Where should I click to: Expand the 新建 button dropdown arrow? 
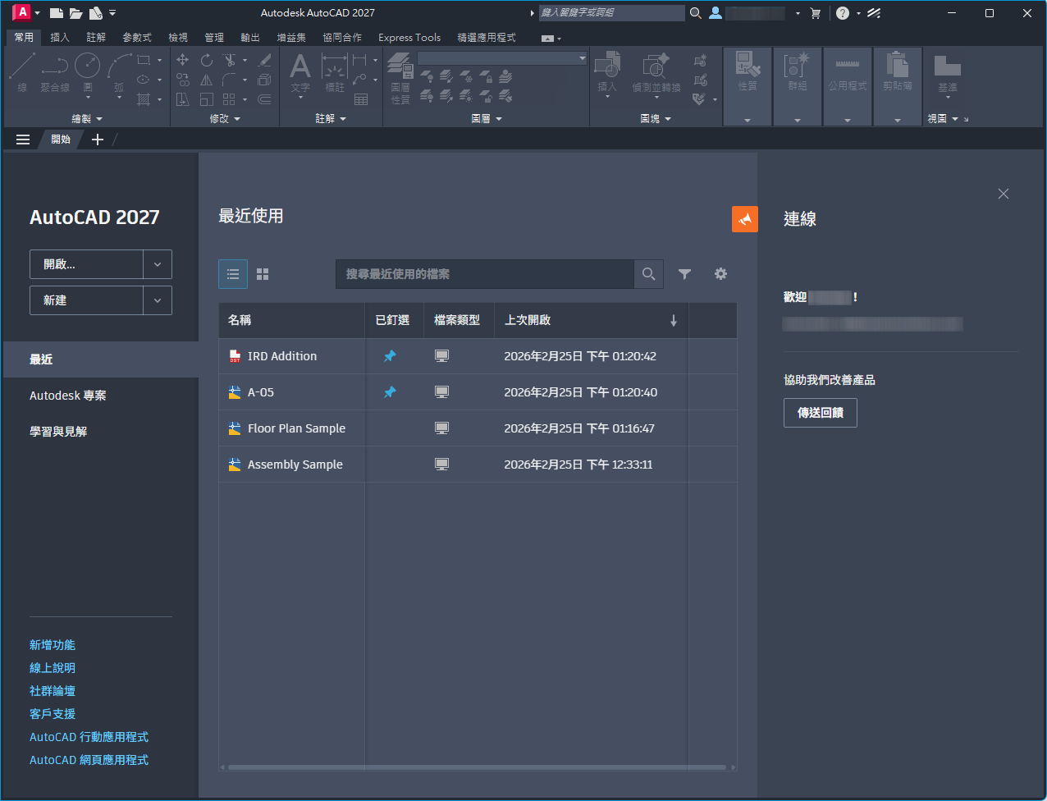[158, 300]
